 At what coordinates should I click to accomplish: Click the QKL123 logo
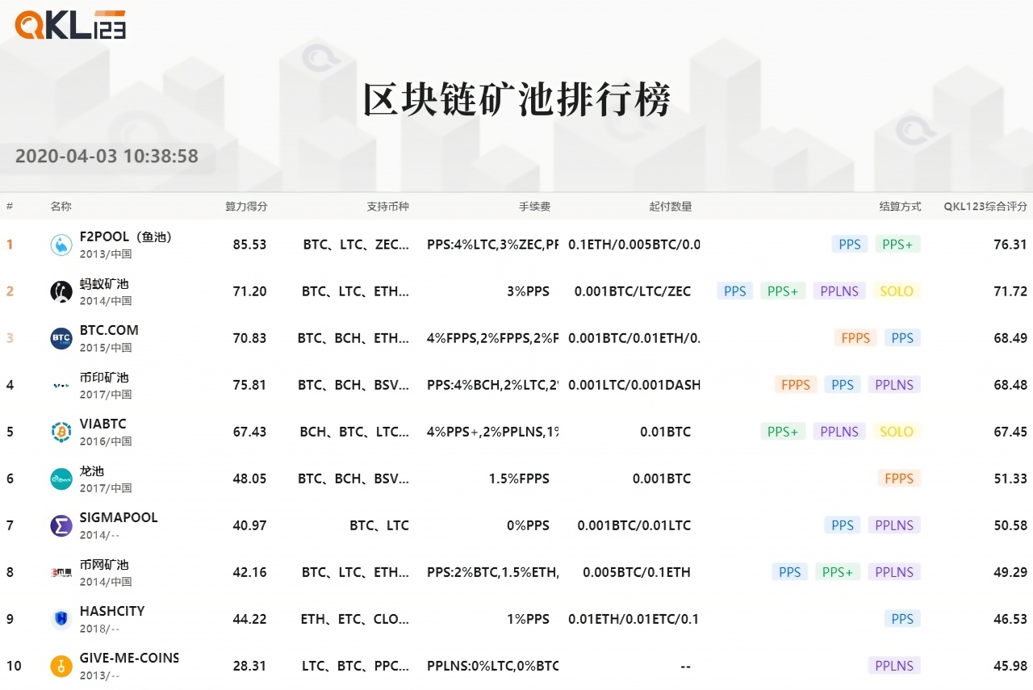point(70,24)
